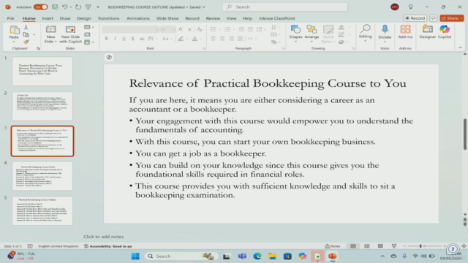This screenshot has width=468, height=263.
Task: Click the Cut scissors icon
Action: pyautogui.click(x=26, y=28)
